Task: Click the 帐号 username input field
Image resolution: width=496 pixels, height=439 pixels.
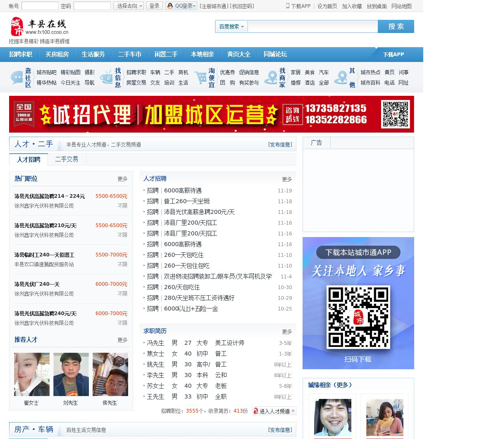Action: [x=40, y=6]
